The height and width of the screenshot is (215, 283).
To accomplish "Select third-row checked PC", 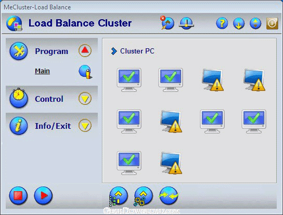I will tap(129, 163).
